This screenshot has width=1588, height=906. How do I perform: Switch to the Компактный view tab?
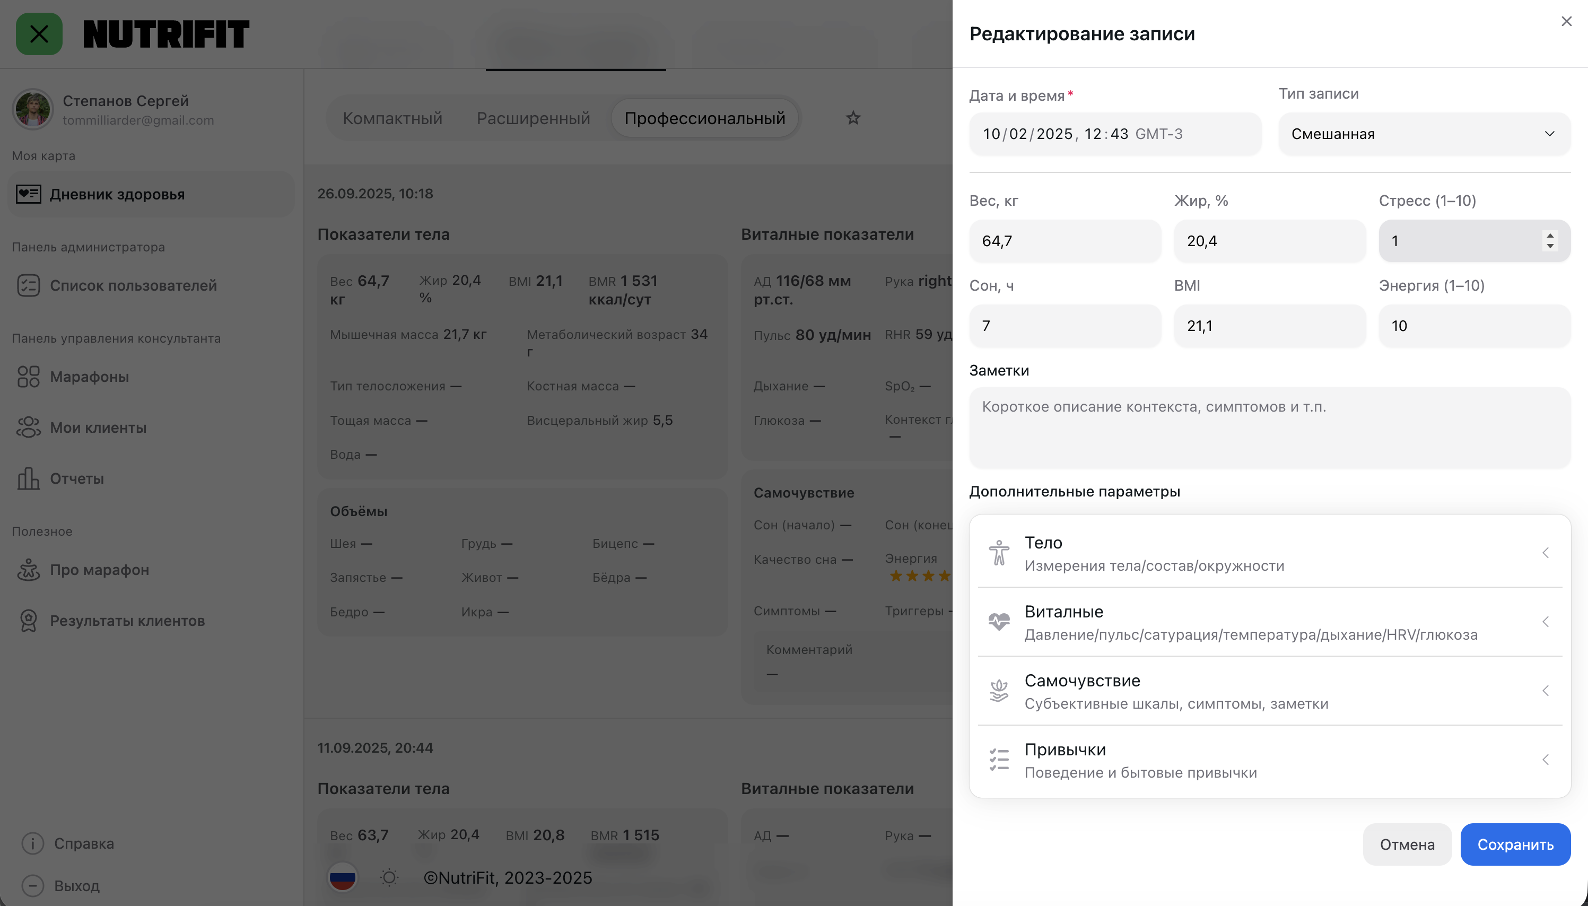(x=392, y=118)
